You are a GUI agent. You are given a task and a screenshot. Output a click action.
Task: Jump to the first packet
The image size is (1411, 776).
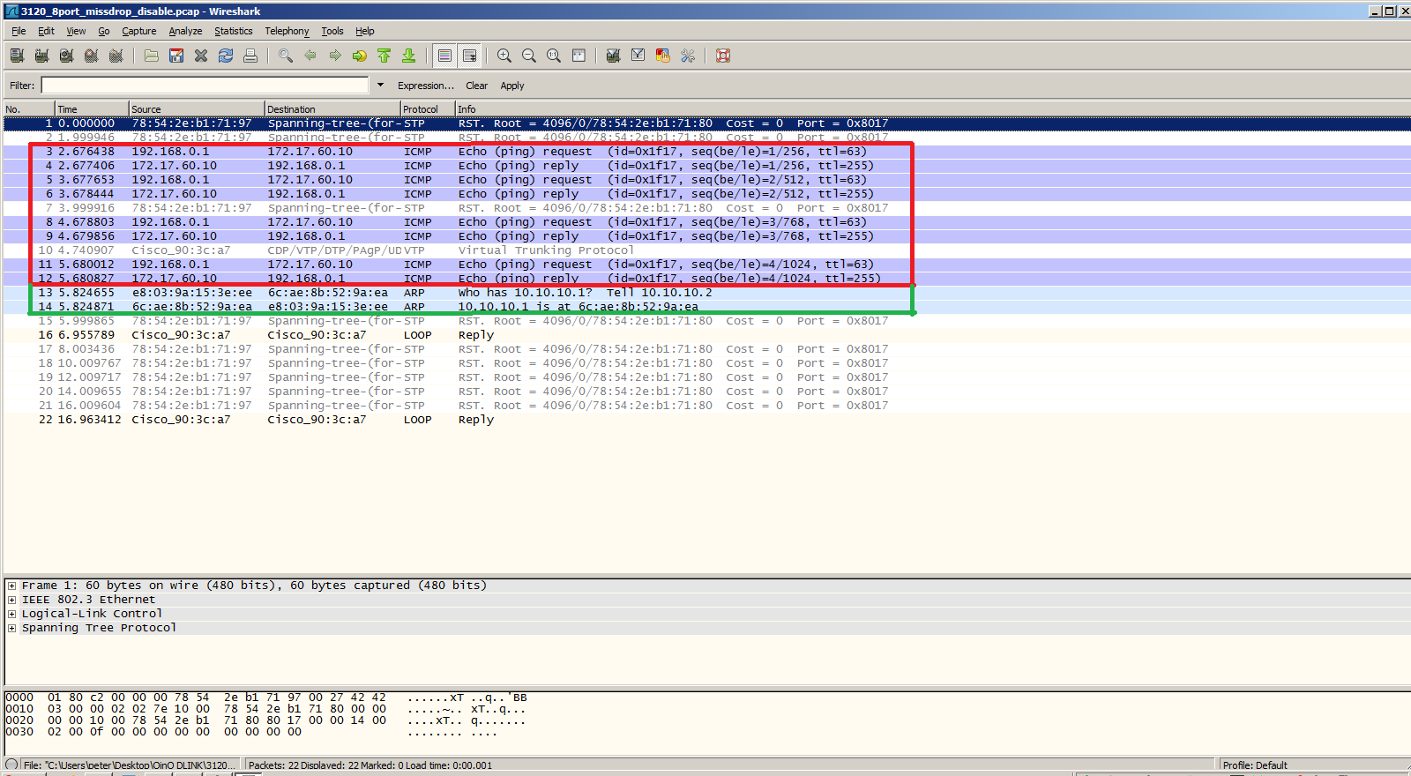(384, 56)
